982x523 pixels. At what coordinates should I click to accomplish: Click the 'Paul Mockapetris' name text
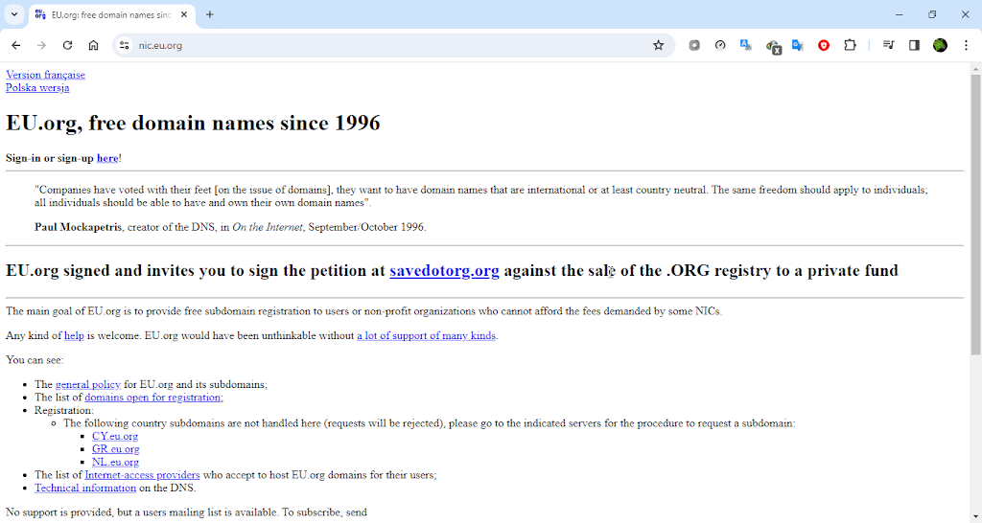click(79, 227)
